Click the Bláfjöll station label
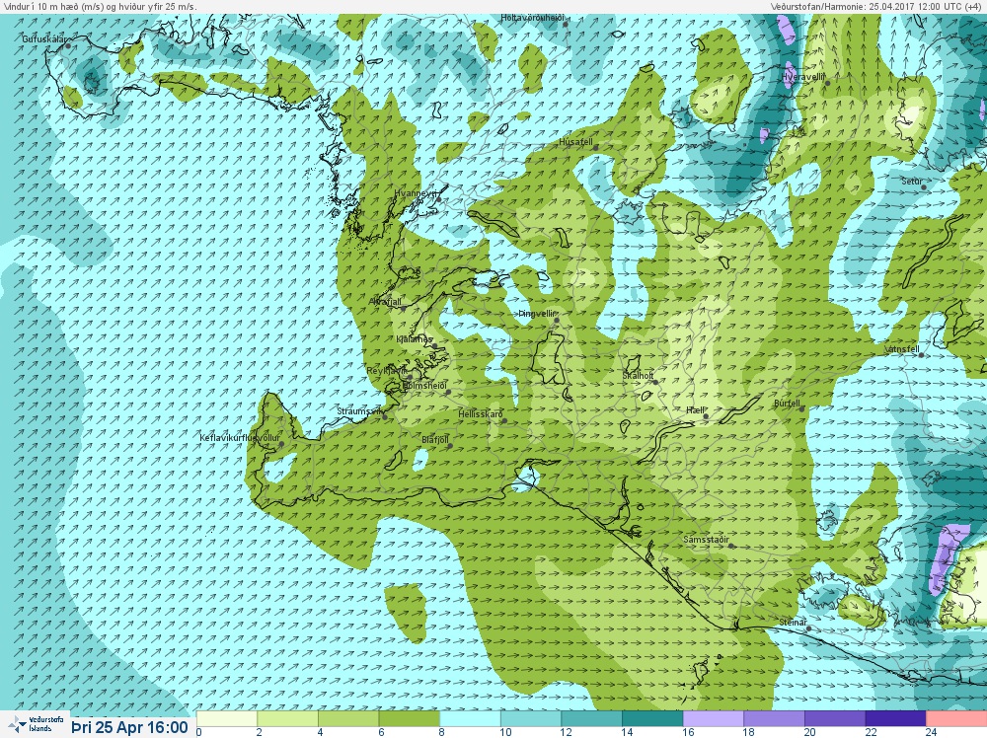The height and width of the screenshot is (738, 987). (x=435, y=440)
